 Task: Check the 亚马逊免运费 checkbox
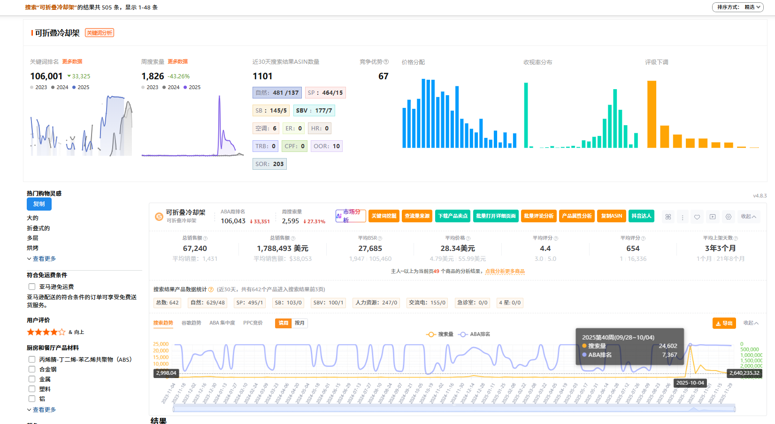(x=32, y=287)
